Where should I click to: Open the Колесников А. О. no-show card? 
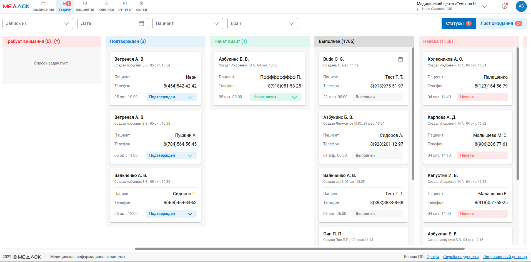[468, 79]
